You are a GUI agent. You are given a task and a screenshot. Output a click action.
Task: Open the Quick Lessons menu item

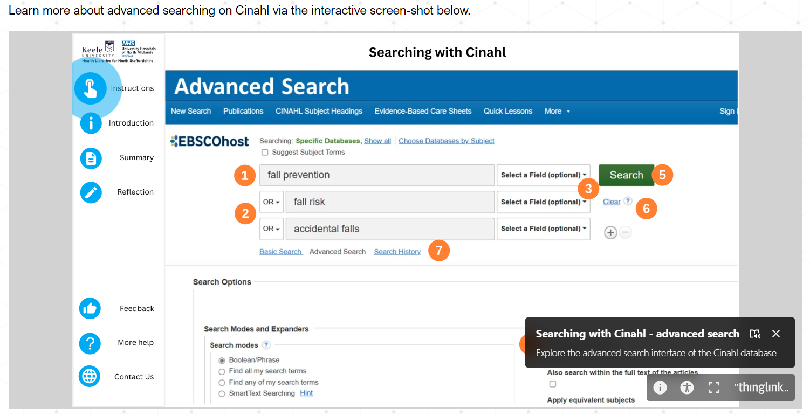coord(508,111)
